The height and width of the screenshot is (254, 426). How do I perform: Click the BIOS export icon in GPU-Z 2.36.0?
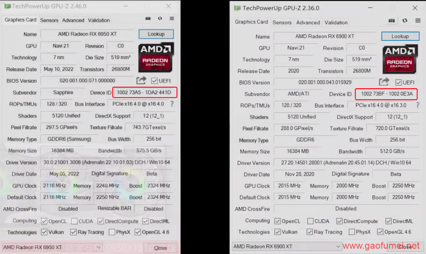[384, 82]
